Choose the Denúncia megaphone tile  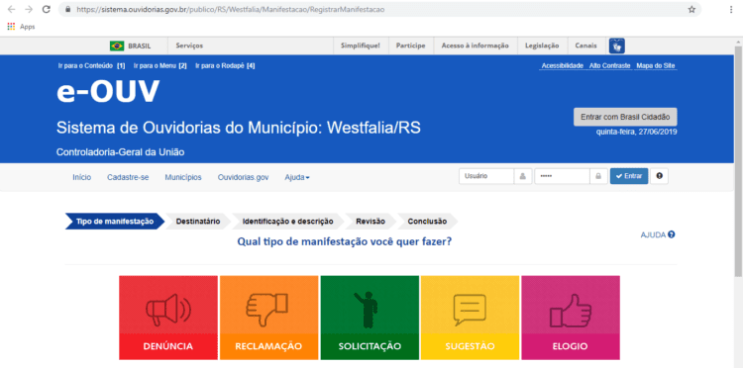[168, 318]
